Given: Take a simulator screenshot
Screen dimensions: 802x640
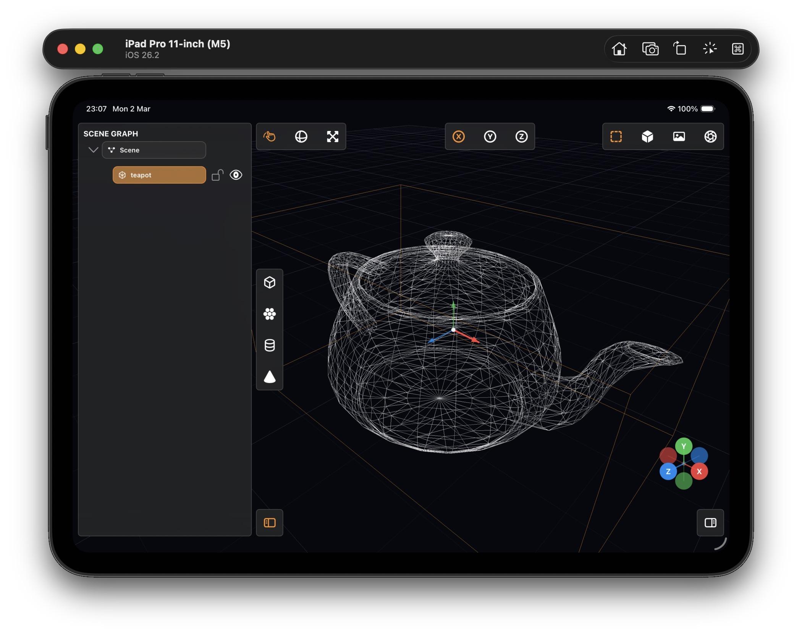Looking at the screenshot, I should tap(650, 49).
